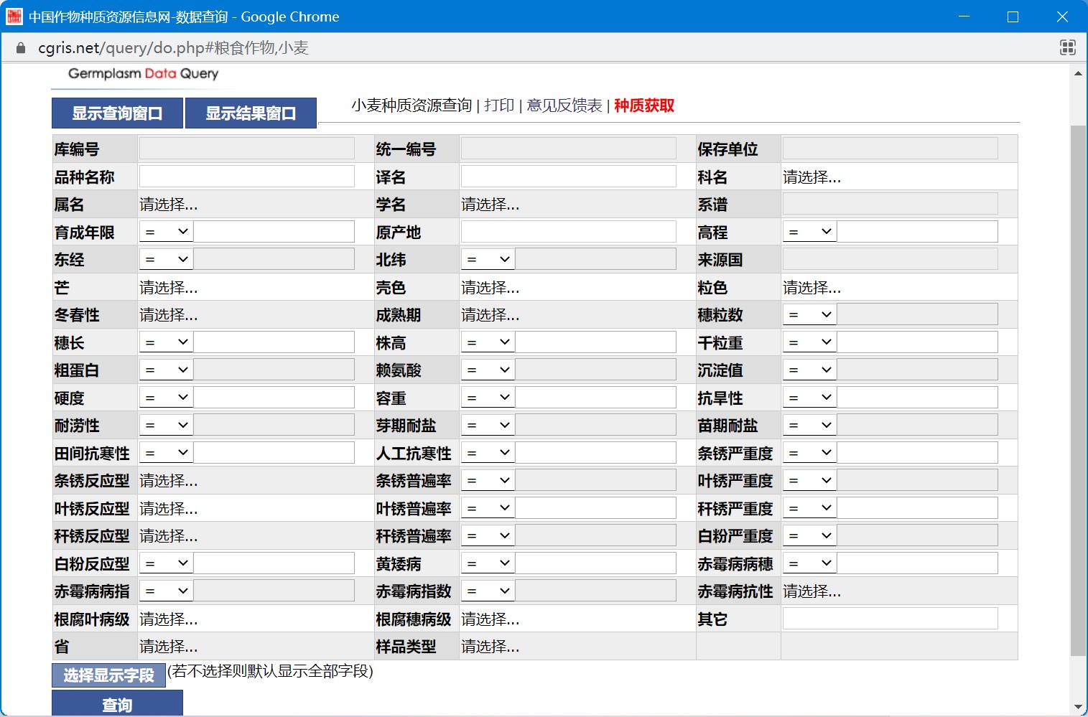
Task: Click the scrollbar up arrow
Action: pyautogui.click(x=1078, y=73)
